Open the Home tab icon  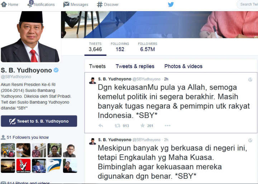(4, 4)
